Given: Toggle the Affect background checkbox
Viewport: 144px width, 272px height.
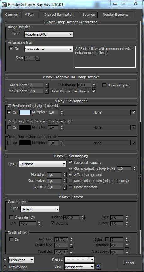Looking at the screenshot, I should point(70,175).
